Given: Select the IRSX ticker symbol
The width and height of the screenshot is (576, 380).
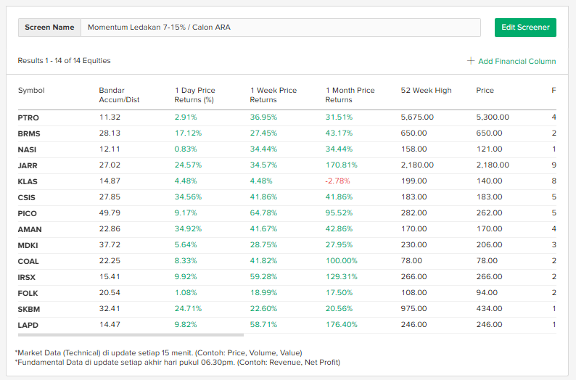Looking at the screenshot, I should coord(27,277).
